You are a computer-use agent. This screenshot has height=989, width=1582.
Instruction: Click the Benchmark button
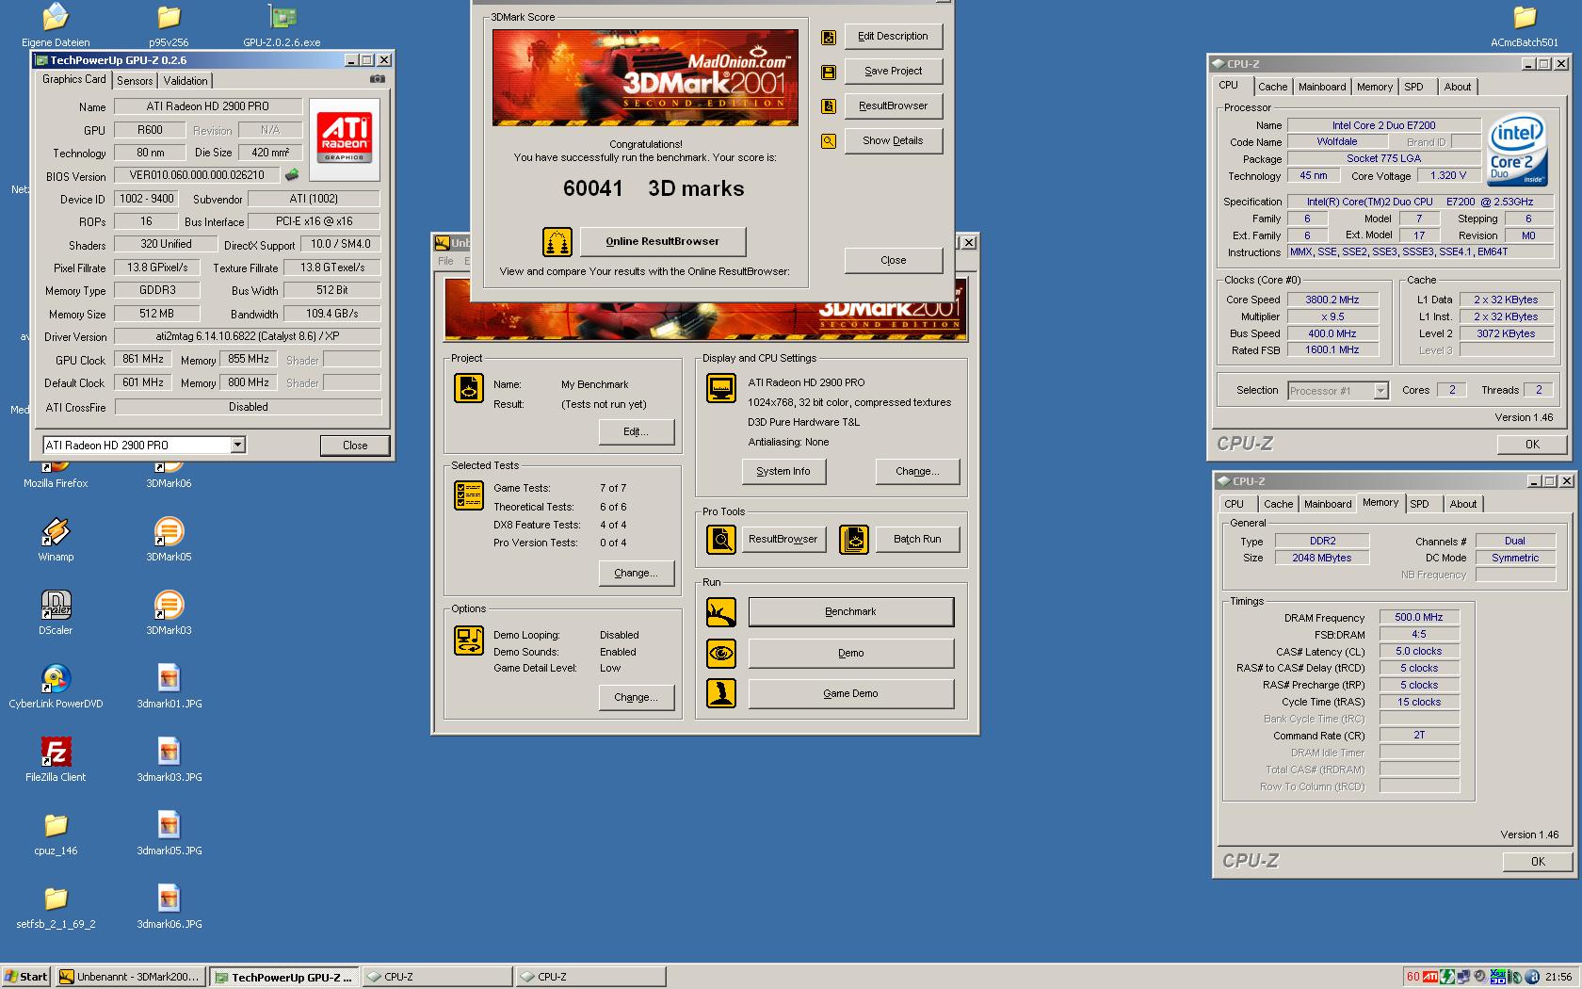(850, 611)
